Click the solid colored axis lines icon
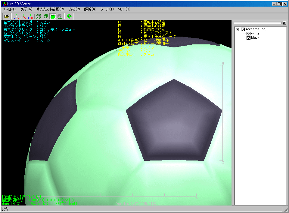Screen dimensions: 289x213 tap(23, 16)
